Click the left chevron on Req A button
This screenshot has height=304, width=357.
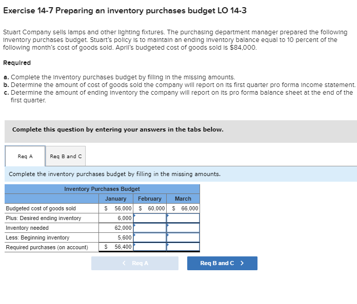pyautogui.click(x=124, y=263)
